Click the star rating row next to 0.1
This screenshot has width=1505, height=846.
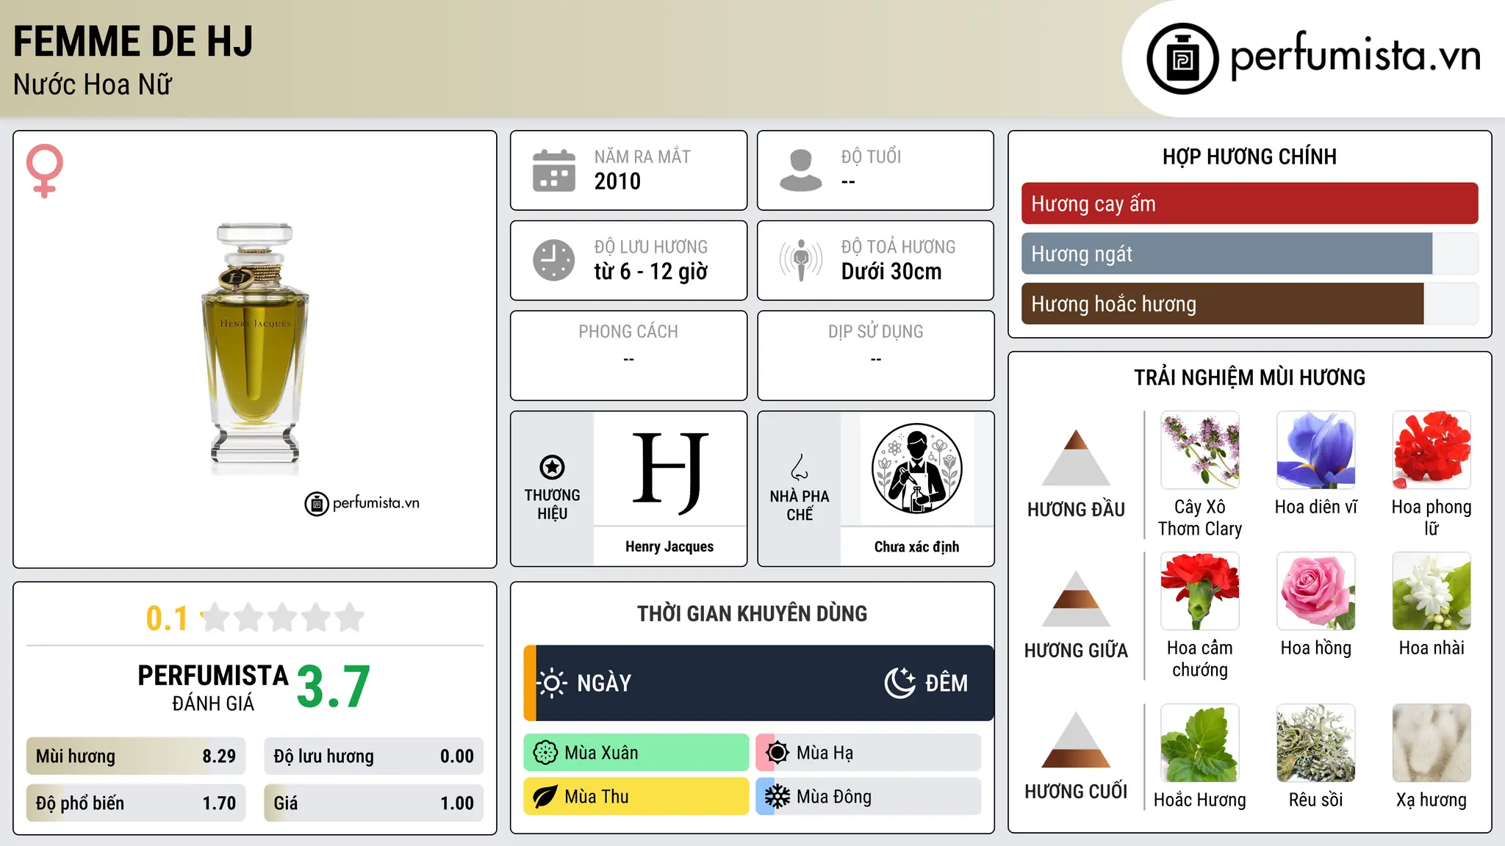[x=283, y=618]
